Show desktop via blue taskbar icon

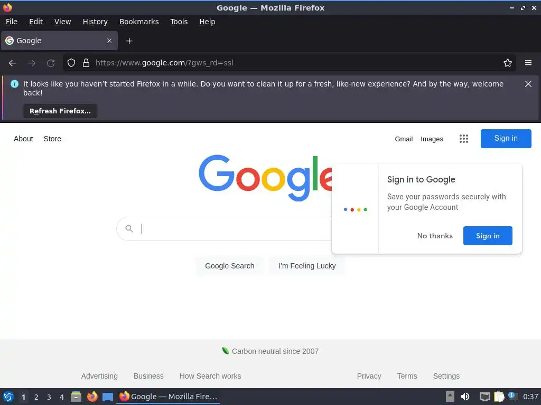pyautogui.click(x=108, y=397)
